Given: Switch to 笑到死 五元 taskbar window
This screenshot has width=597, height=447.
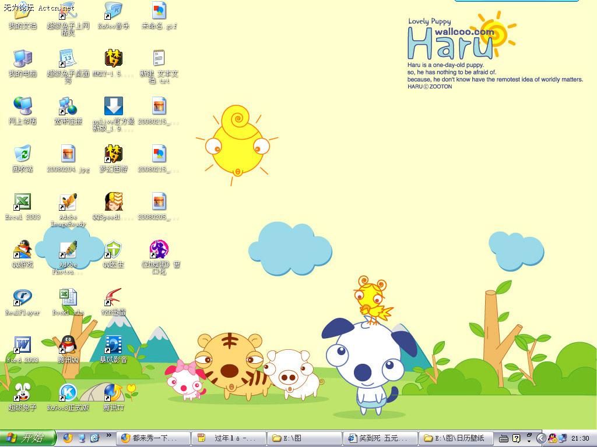Looking at the screenshot, I should (x=380, y=438).
